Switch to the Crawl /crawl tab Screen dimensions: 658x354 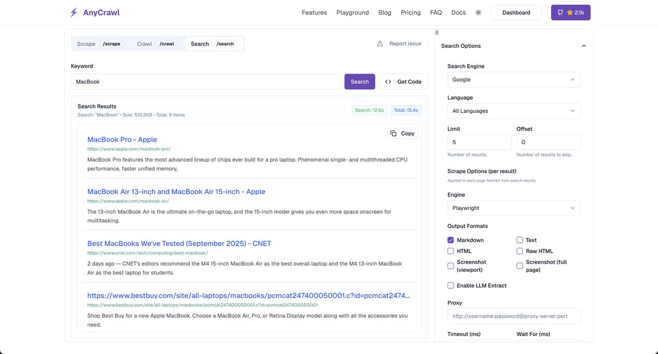pyautogui.click(x=157, y=44)
